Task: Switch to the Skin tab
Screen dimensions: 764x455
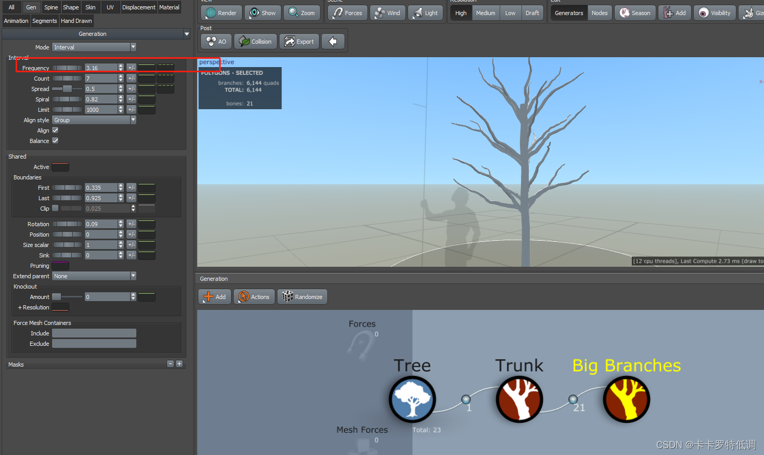Action: coord(91,7)
